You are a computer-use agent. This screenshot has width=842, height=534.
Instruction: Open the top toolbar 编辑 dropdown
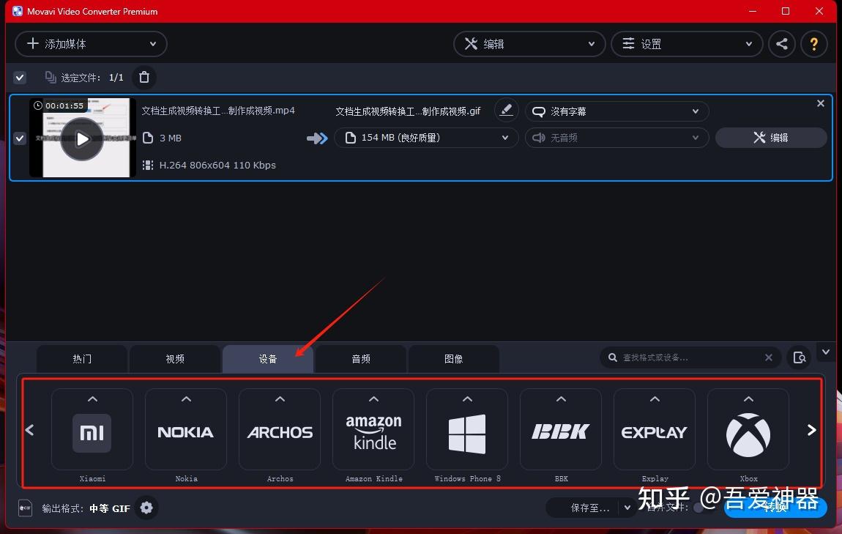click(x=529, y=44)
